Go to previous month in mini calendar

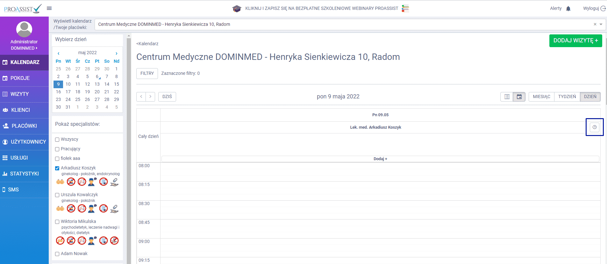(58, 53)
